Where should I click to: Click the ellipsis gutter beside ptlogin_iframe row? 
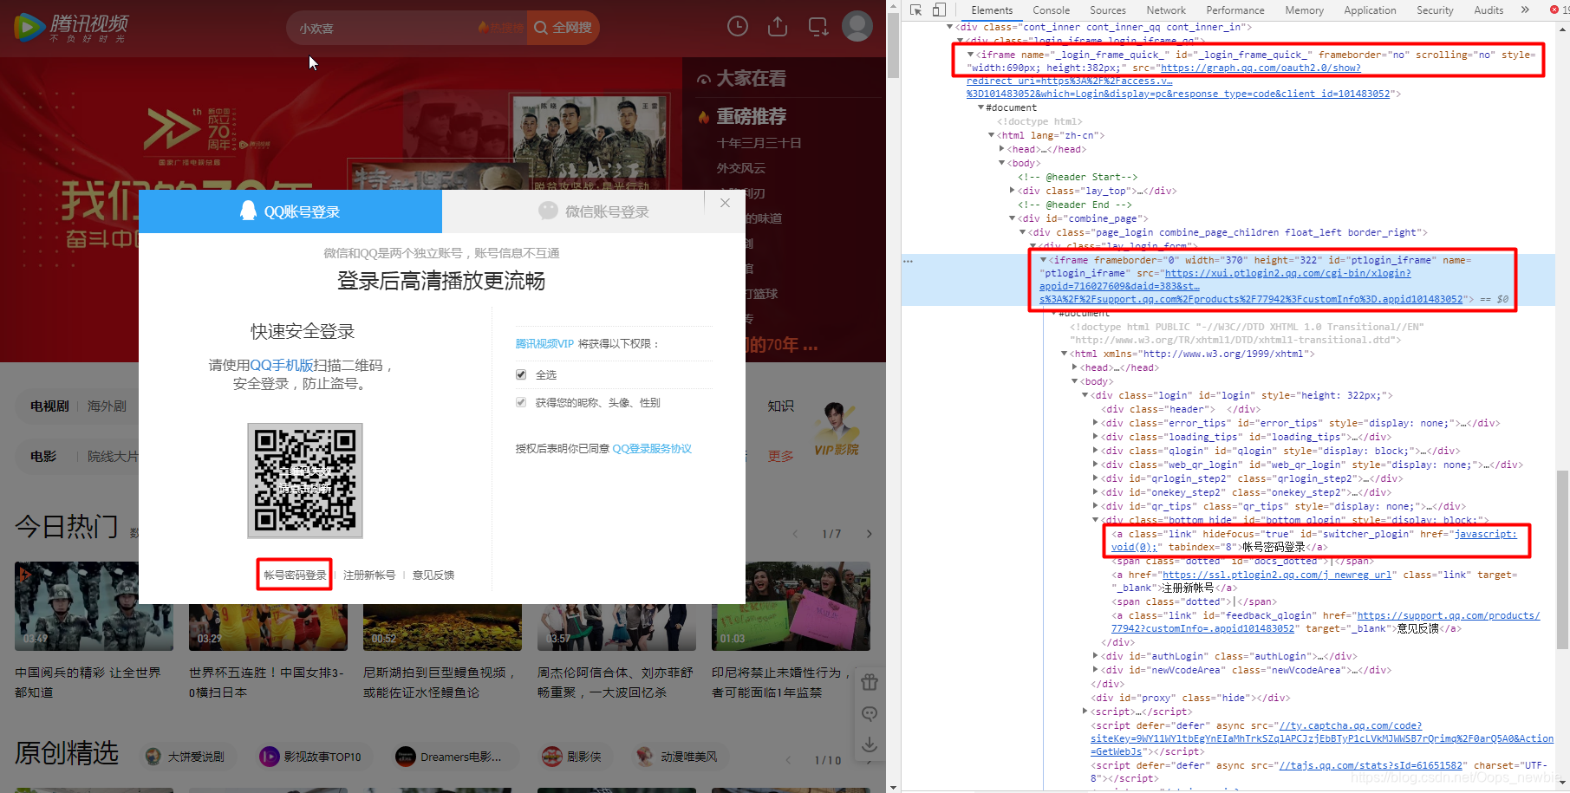[x=908, y=261]
